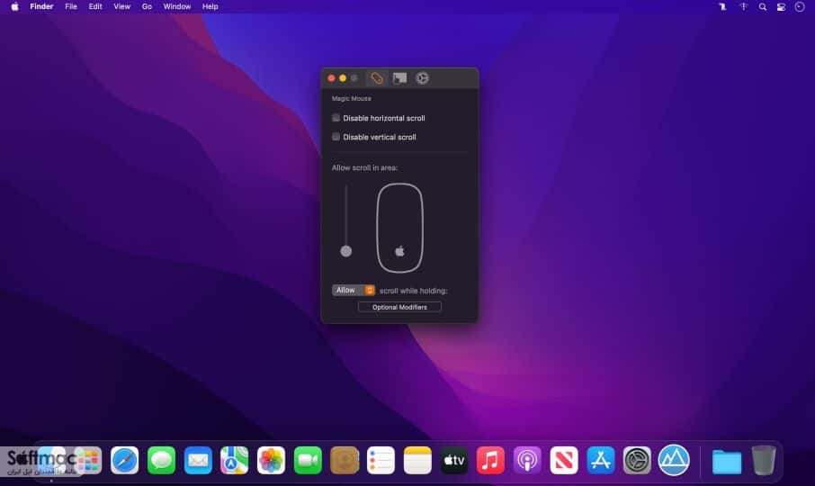This screenshot has width=815, height=486.
Task: Click the Magic Mouse outline diagram
Action: pyautogui.click(x=399, y=228)
